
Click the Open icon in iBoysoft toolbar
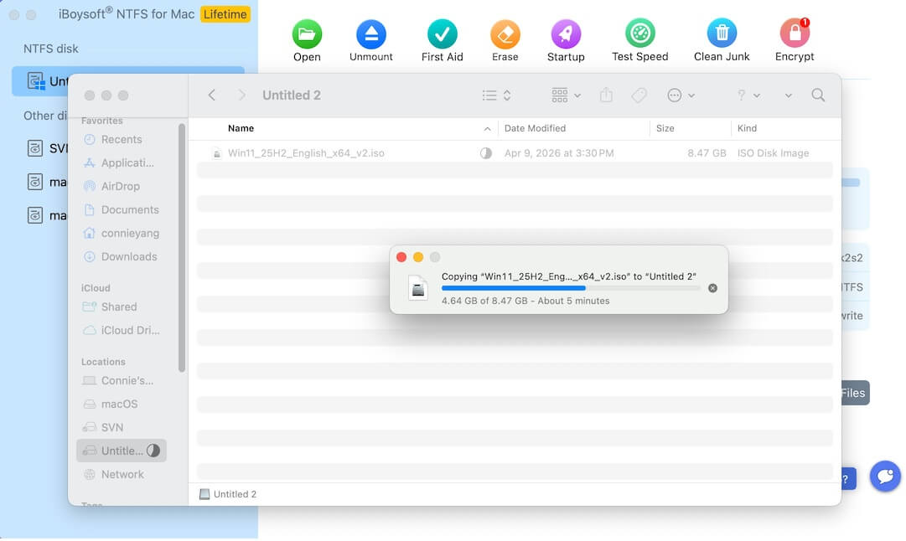click(x=307, y=34)
